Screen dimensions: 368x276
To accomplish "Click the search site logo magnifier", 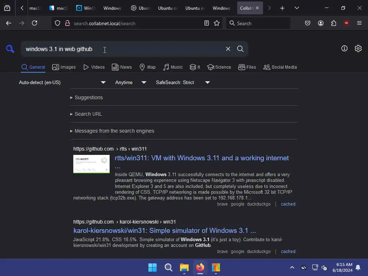I will pos(10,49).
